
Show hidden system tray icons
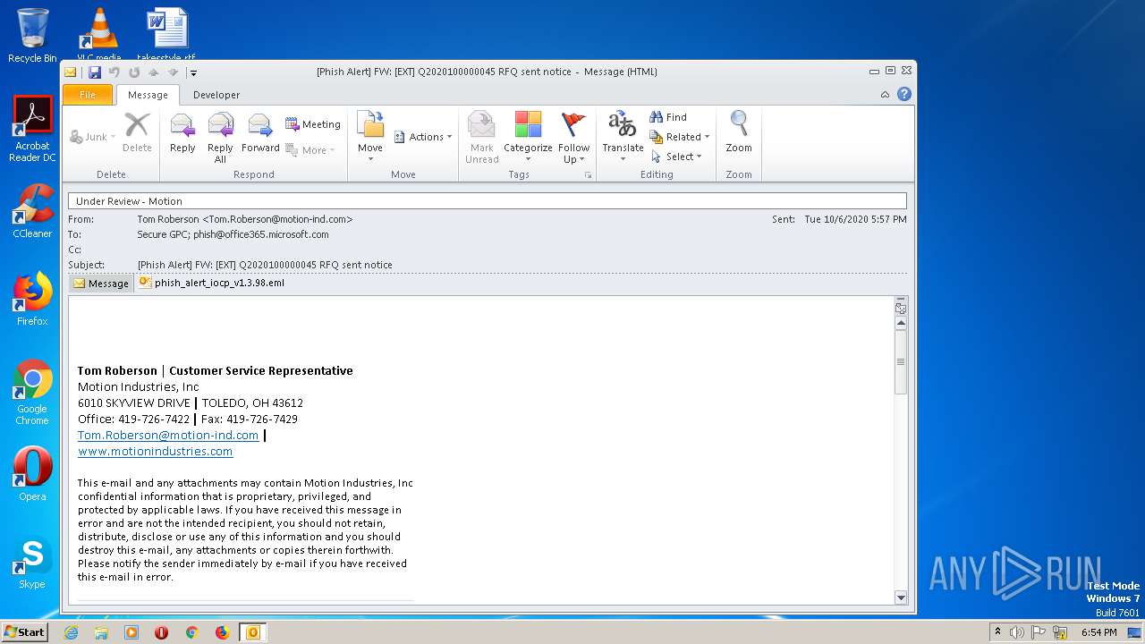(x=997, y=632)
